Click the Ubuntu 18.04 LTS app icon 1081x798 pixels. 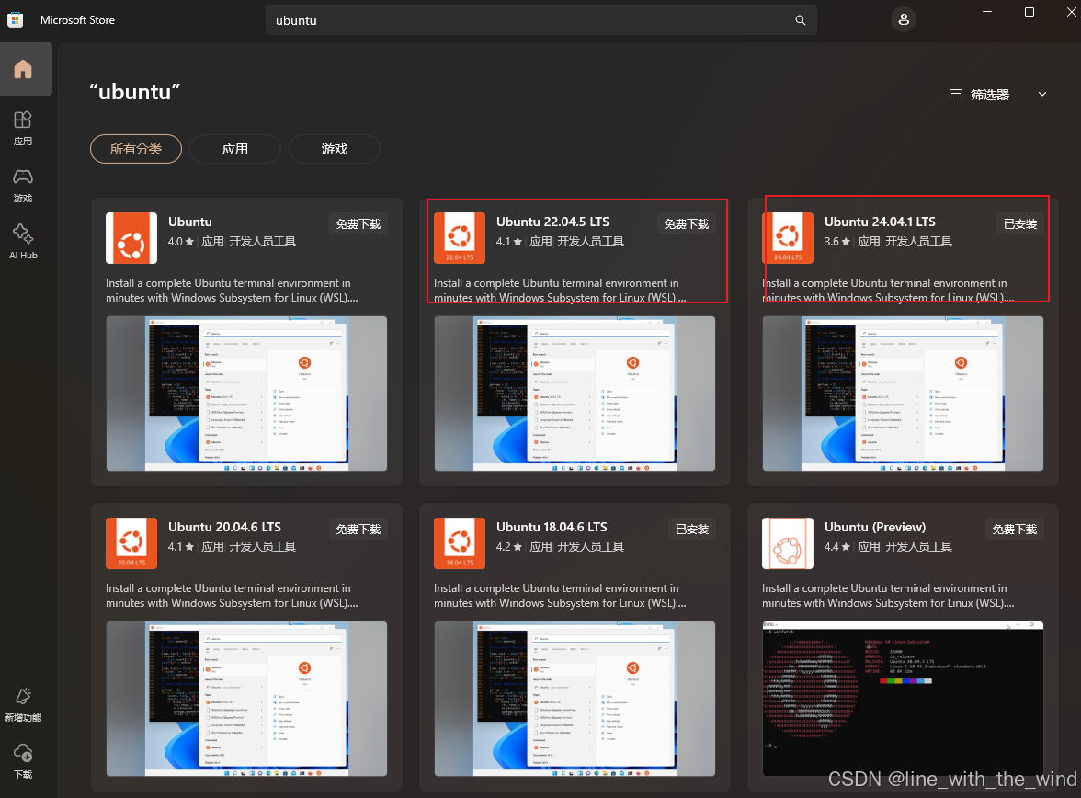click(x=460, y=542)
